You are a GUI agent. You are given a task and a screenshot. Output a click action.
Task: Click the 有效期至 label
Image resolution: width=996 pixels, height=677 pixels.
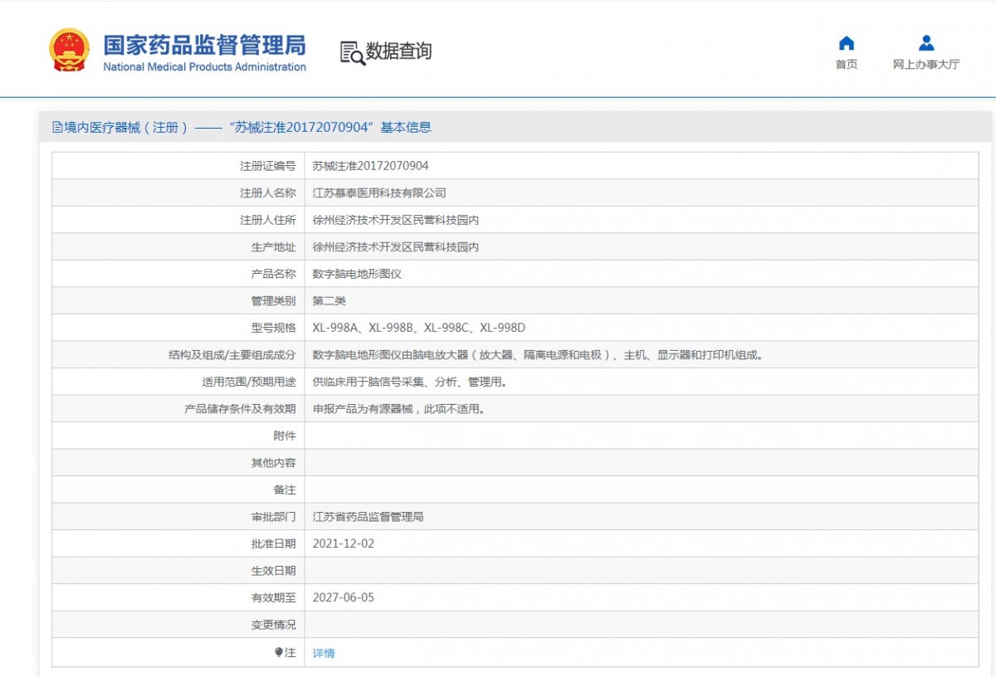[273, 597]
